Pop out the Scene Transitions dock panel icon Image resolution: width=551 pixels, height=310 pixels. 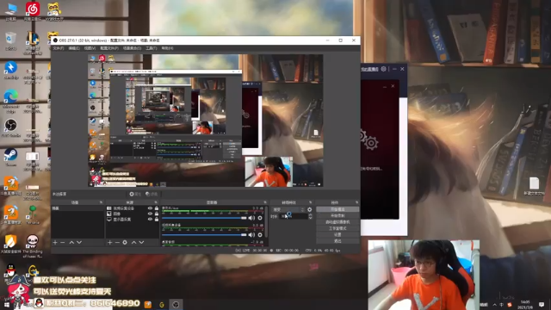[x=310, y=202]
